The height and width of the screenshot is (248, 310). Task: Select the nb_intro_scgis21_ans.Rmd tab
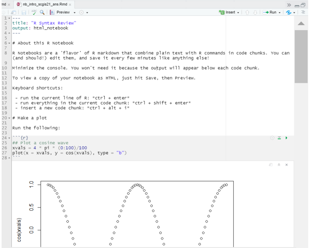coord(44,5)
